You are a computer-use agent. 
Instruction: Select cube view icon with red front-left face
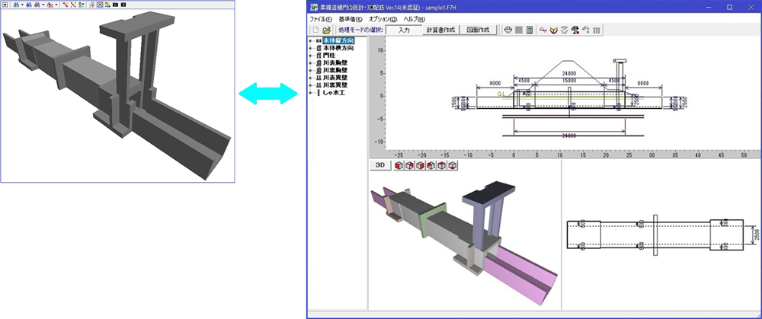[x=399, y=165]
